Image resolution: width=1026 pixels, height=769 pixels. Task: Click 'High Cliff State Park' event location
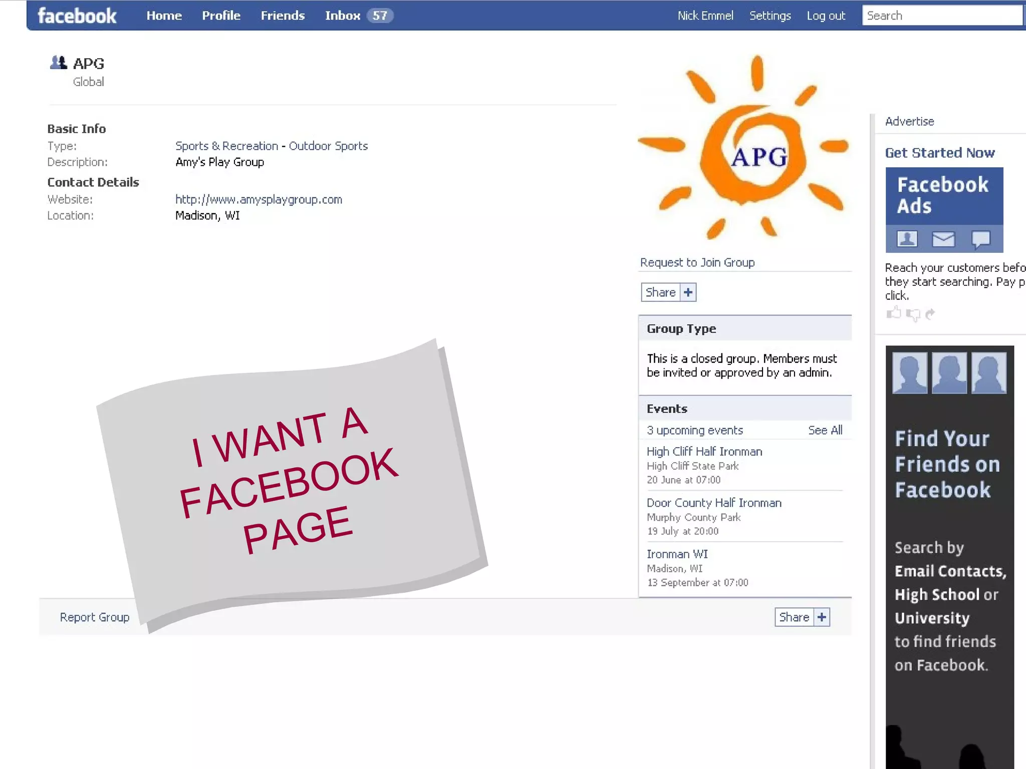(692, 466)
